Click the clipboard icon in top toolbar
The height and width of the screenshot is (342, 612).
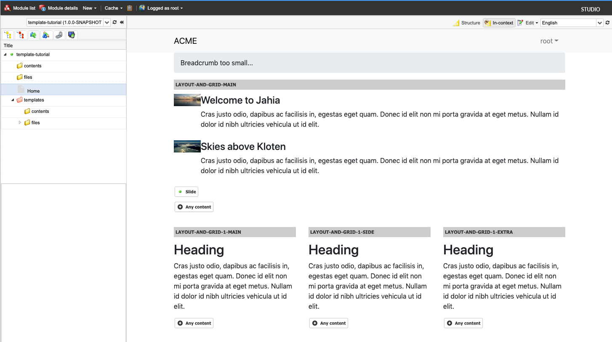tap(130, 8)
